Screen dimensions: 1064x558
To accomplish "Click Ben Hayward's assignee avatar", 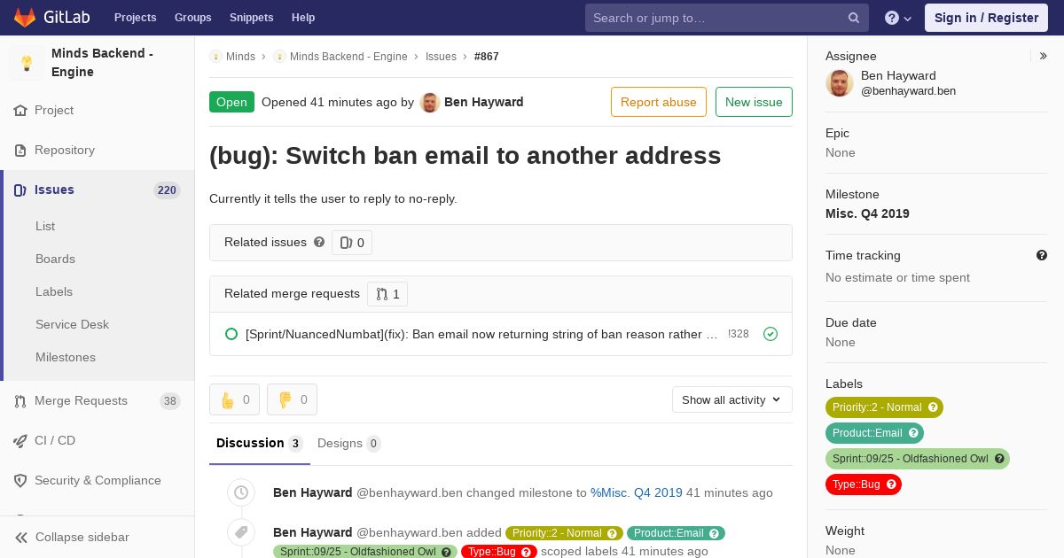I will click(x=840, y=83).
